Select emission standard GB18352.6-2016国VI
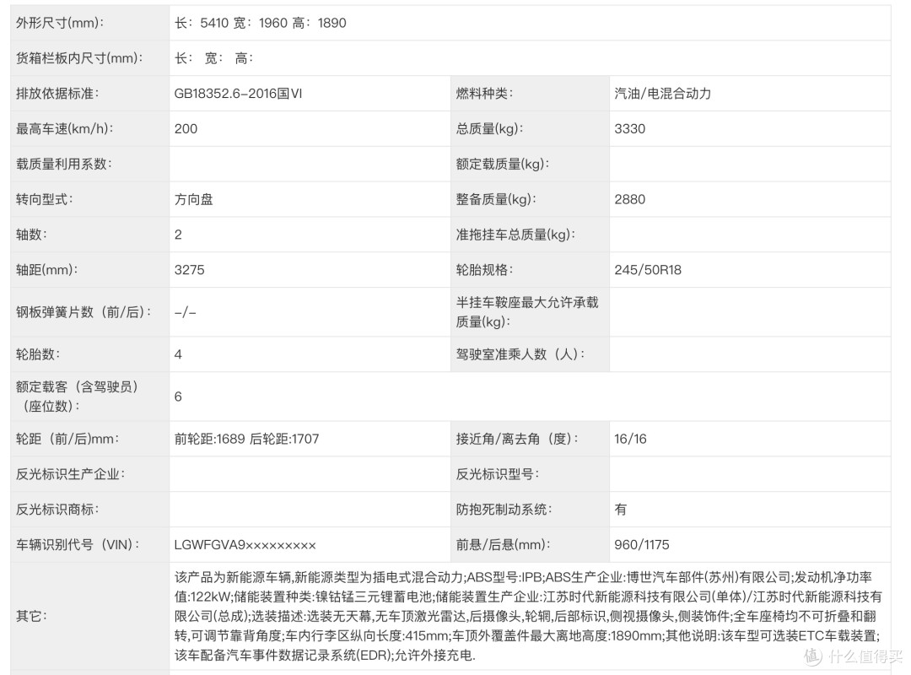Image resolution: width=911 pixels, height=675 pixels. [x=238, y=94]
